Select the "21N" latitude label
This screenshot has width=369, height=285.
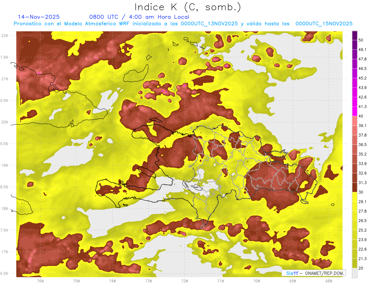5,79
